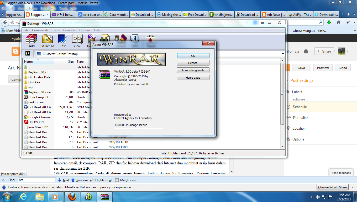
Task: Show hidden system tray icons
Action: tap(312, 197)
